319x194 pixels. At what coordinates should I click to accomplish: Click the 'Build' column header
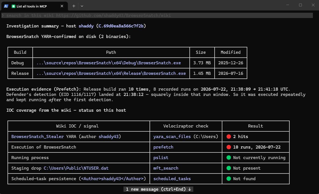tap(20, 52)
